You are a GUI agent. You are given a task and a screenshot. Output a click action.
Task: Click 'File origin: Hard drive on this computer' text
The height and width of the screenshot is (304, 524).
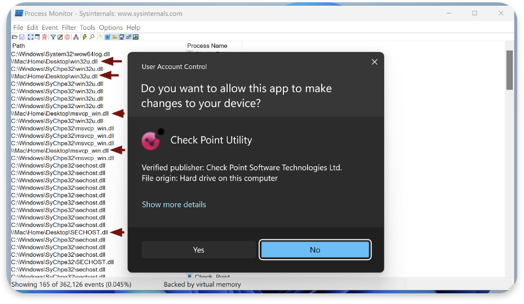coord(210,178)
